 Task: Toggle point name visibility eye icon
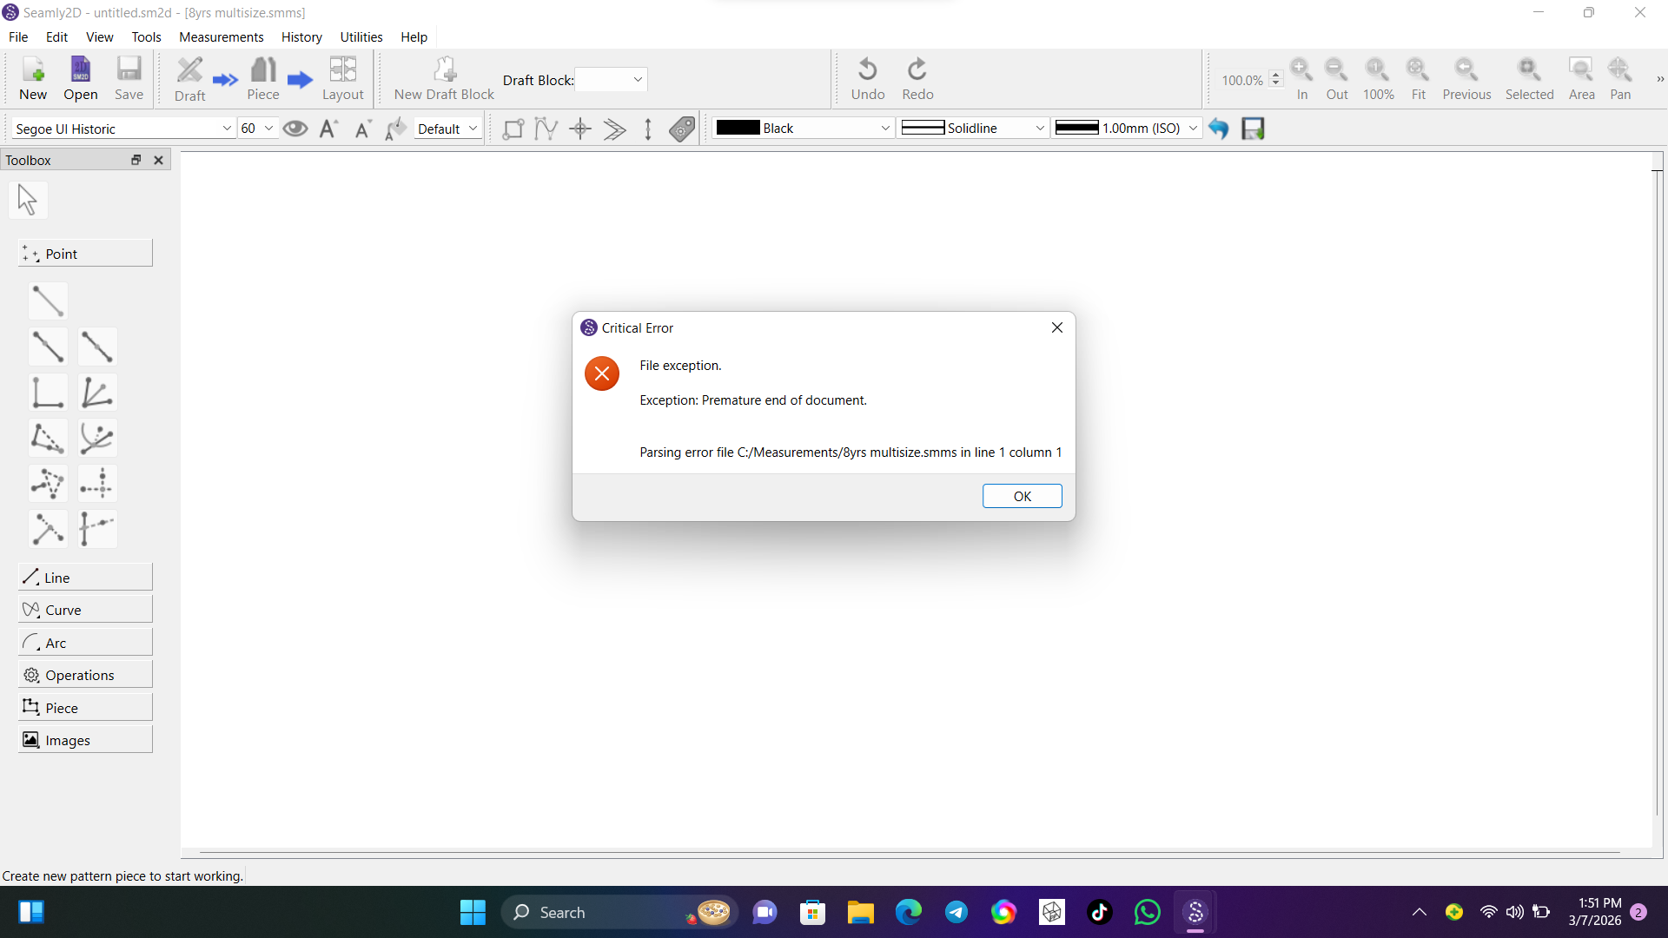pyautogui.click(x=295, y=129)
